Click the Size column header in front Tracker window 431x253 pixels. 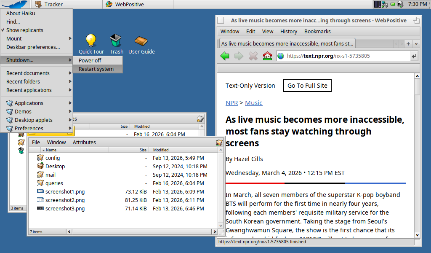click(x=129, y=150)
